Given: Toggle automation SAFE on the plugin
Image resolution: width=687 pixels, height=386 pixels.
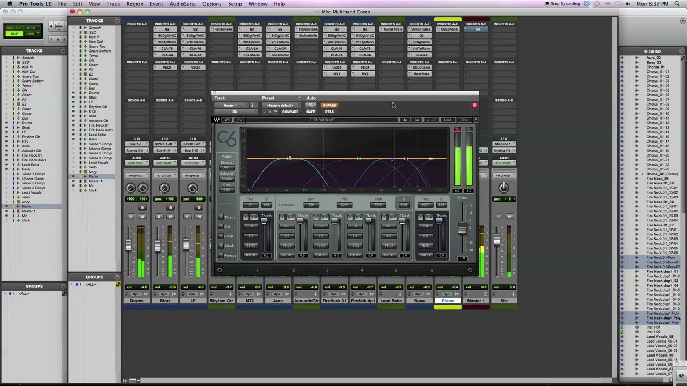Looking at the screenshot, I should [311, 112].
